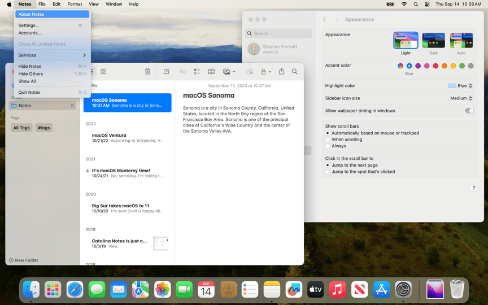Launch Safari from the Dock

click(75, 289)
